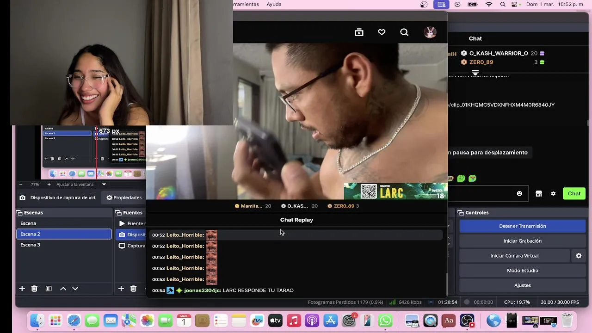
Task: Select Escena in the scenes list
Action: tap(64, 223)
